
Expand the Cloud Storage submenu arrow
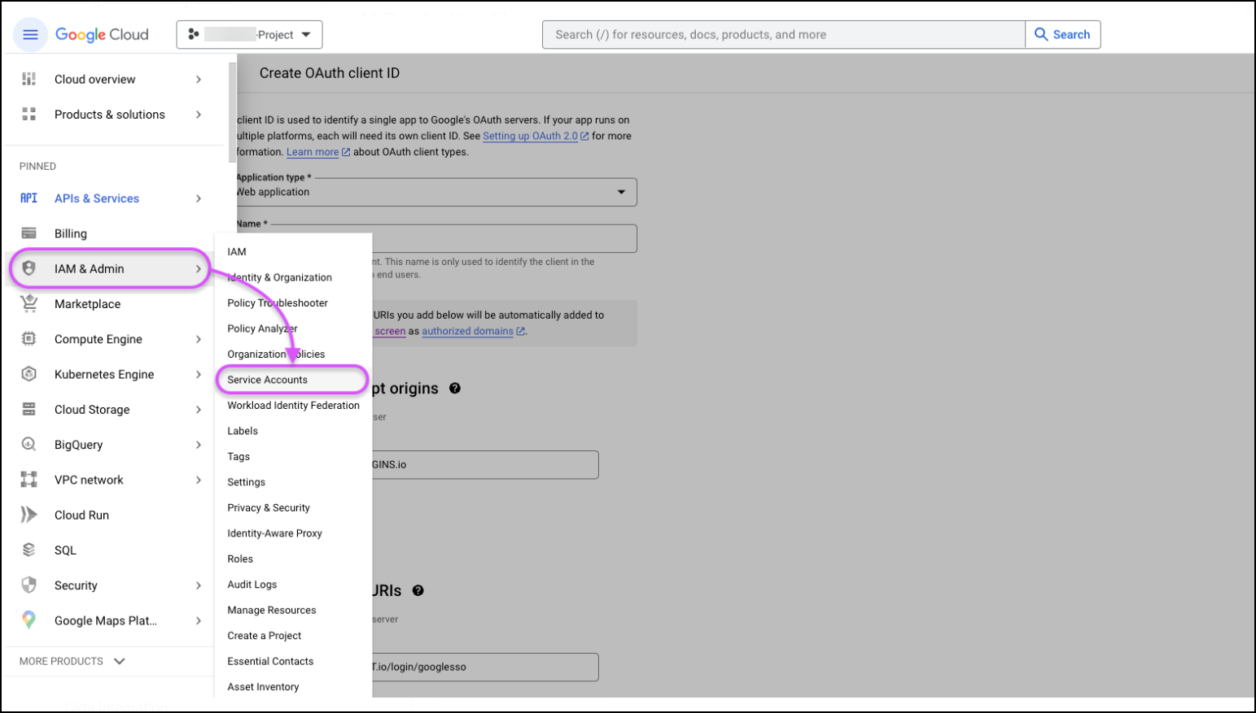click(199, 410)
